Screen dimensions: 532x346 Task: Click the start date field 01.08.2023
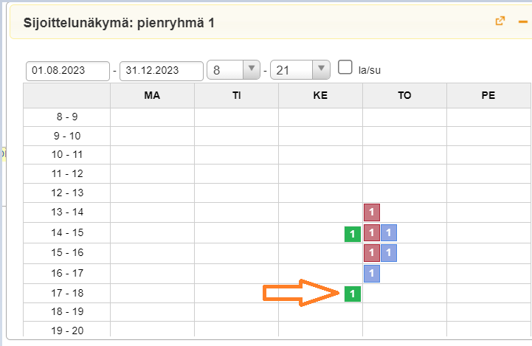click(x=67, y=70)
